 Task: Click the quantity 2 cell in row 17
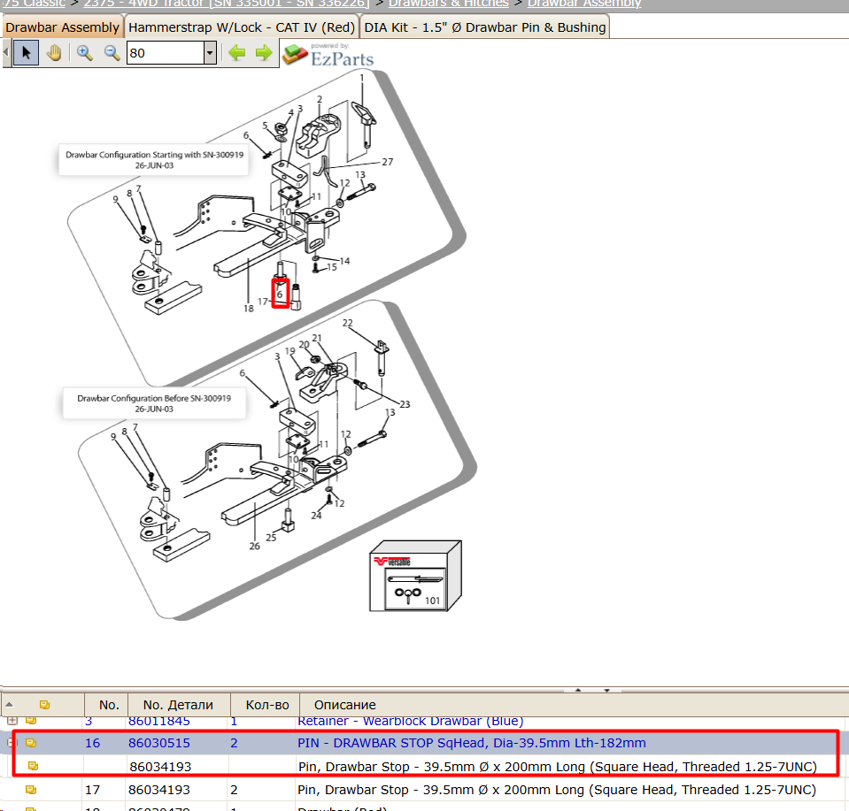(234, 790)
